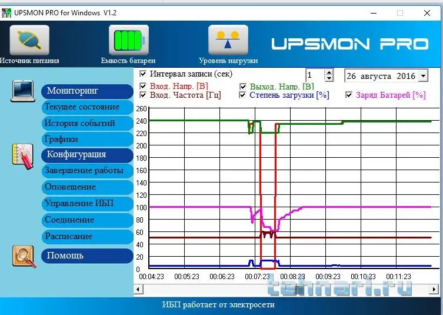This screenshot has height=315, width=443.
Task: Open История событий page
Action: pyautogui.click(x=87, y=123)
